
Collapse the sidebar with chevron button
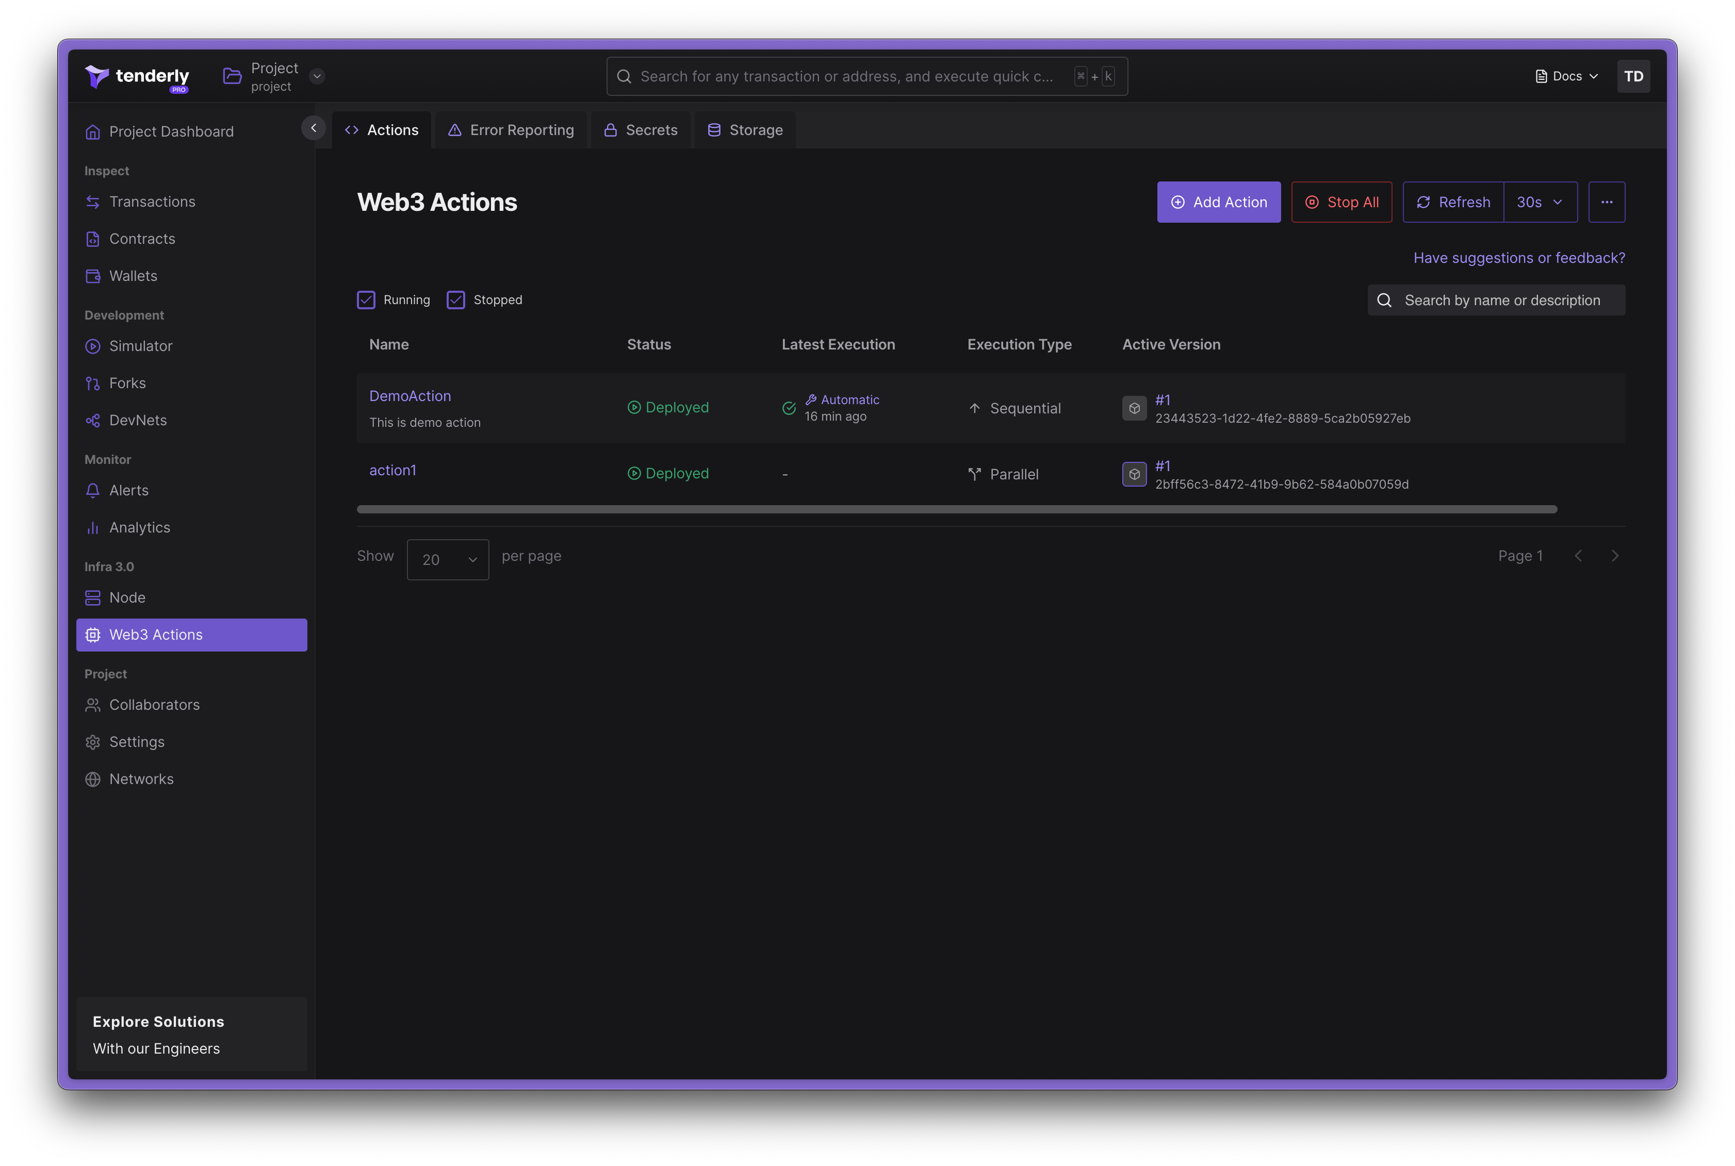(313, 129)
